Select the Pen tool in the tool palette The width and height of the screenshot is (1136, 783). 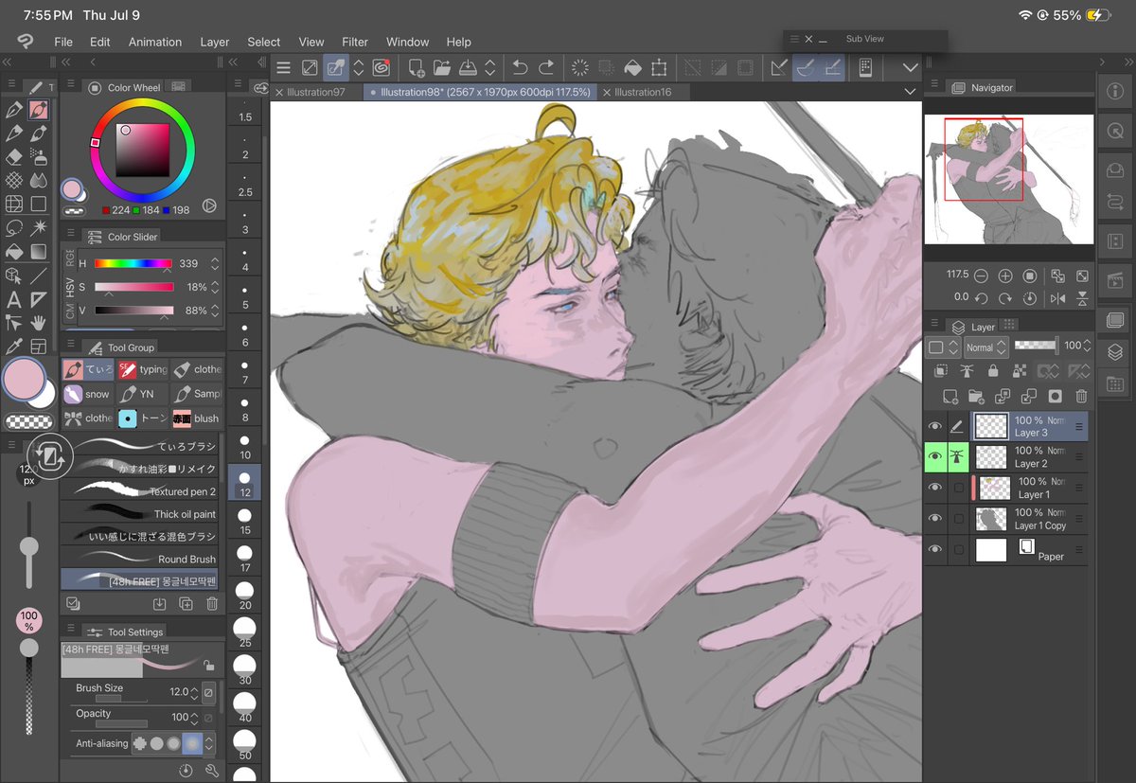click(x=14, y=110)
